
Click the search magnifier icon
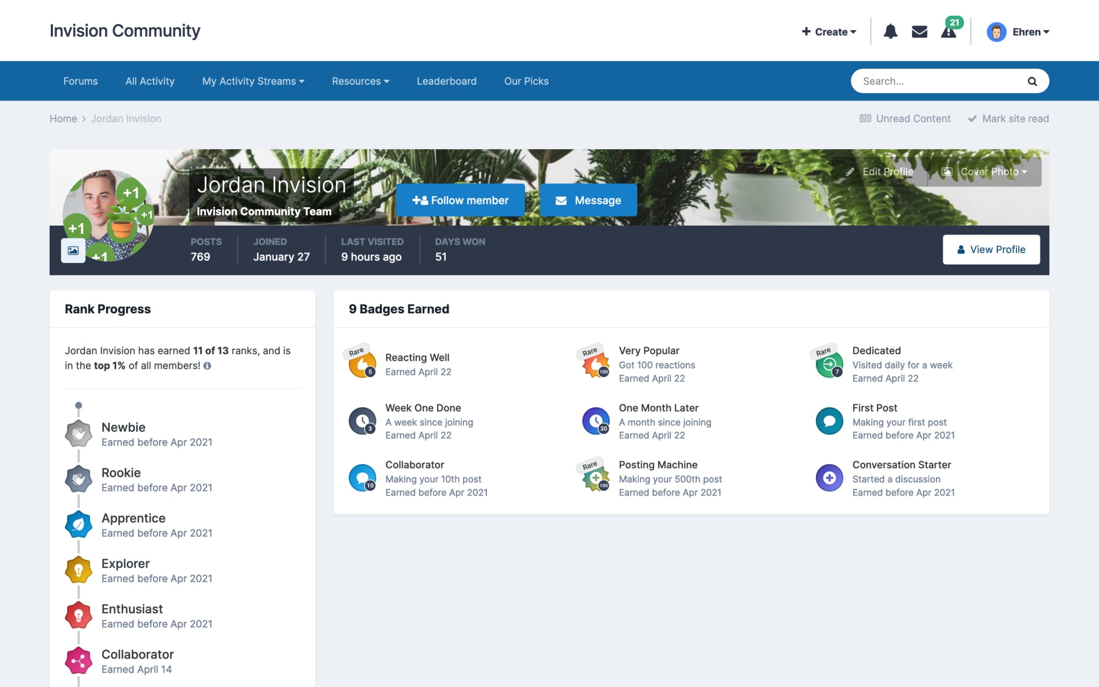click(1032, 82)
